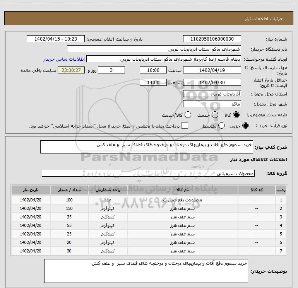The image size is (298, 288).
Task: Click the response deadline time 10:00
Action: click(x=153, y=70)
